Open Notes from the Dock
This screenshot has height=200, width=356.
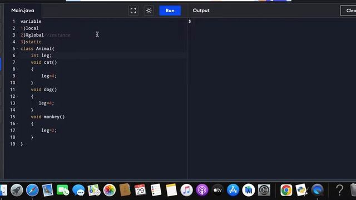171,190
